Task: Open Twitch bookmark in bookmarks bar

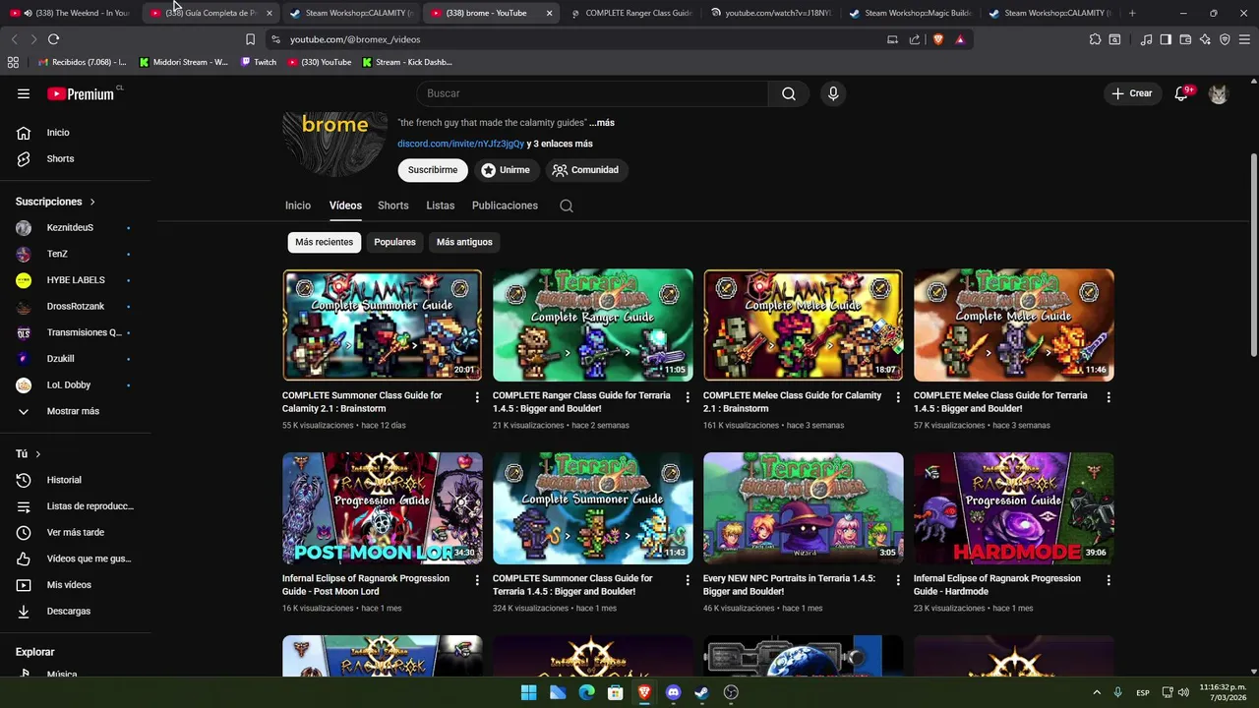Action: [x=258, y=62]
